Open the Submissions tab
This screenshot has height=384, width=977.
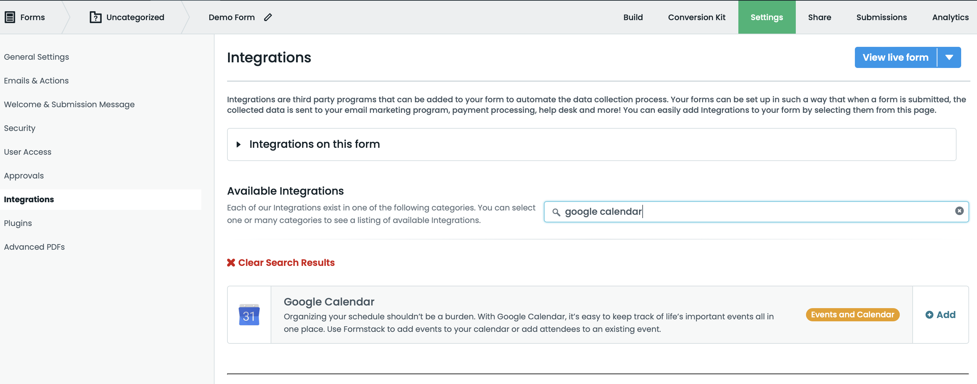(881, 17)
